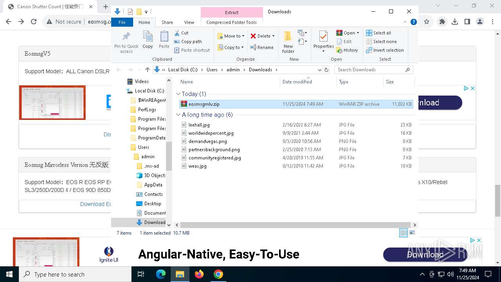Expand the Delete dropdown arrow

point(273,36)
